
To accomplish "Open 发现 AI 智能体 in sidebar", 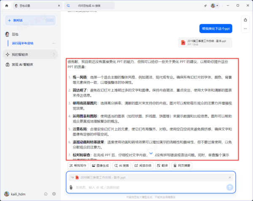I will point(22,64).
